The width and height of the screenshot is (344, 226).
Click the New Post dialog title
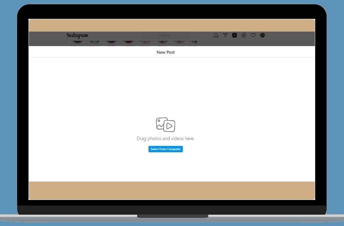[165, 52]
